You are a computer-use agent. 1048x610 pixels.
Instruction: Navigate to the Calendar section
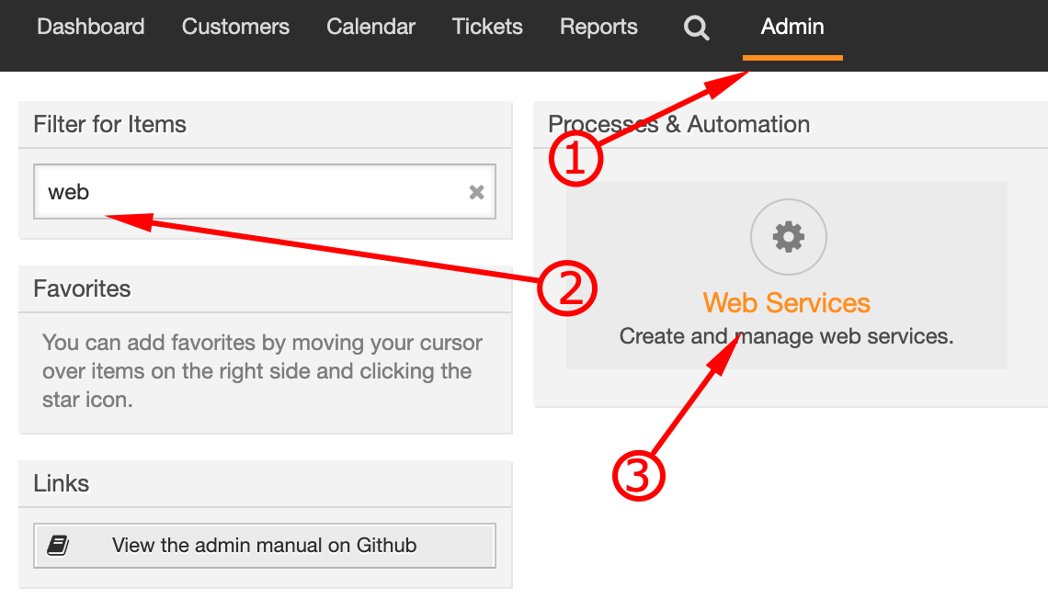pos(370,27)
